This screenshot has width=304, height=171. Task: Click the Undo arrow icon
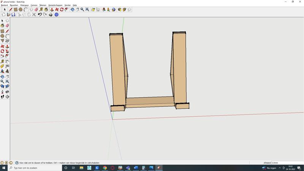coord(40,15)
